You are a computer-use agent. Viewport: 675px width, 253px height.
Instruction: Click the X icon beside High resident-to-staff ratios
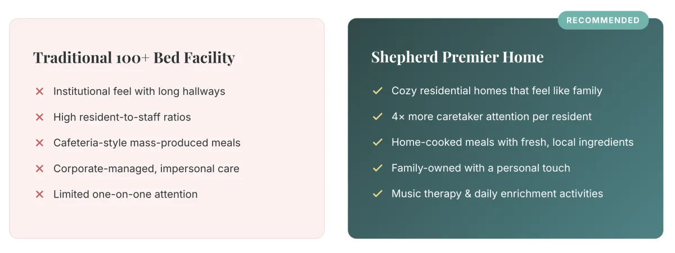(x=39, y=117)
